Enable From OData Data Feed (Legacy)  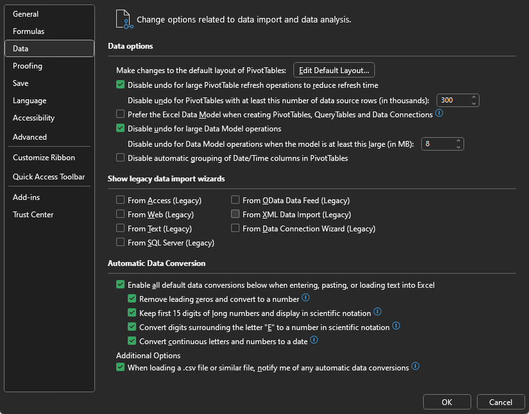(x=235, y=200)
